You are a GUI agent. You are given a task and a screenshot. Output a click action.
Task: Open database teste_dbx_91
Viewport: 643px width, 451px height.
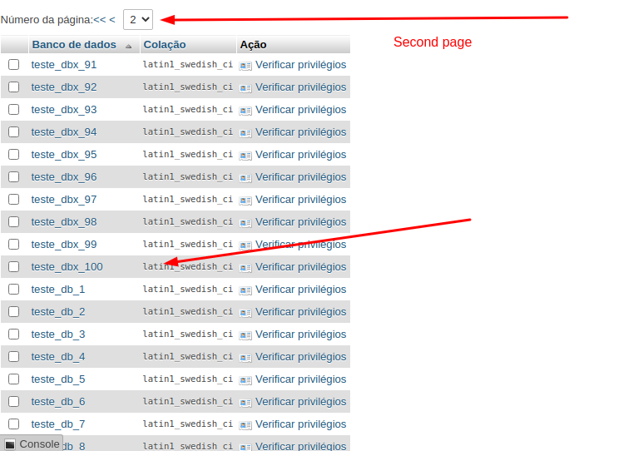64,65
